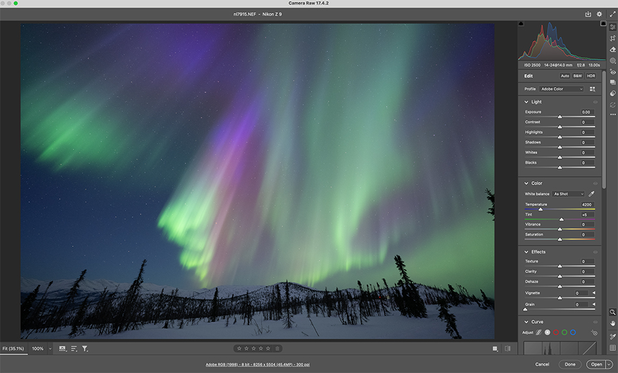Select the red channel curve

pyautogui.click(x=556, y=332)
